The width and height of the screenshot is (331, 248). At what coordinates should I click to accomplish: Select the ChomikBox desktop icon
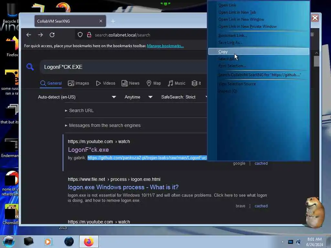[x=10, y=214]
